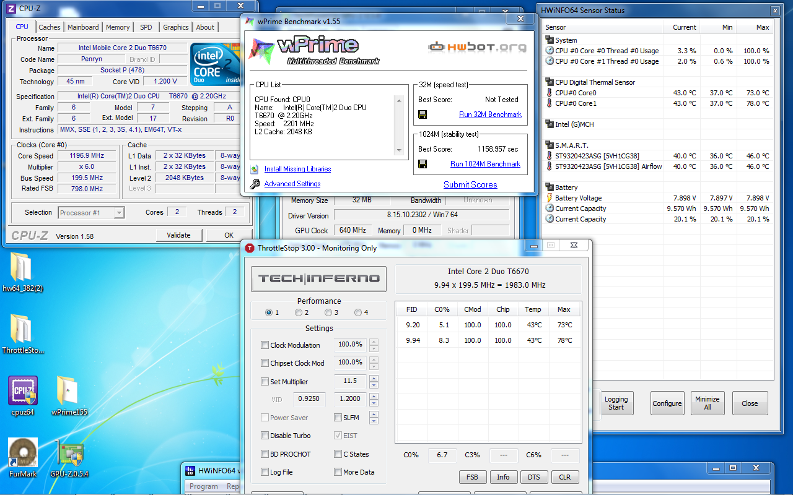Click the Clock Modulation percentage spinner
Screen dimensions: 793x495
(374, 345)
